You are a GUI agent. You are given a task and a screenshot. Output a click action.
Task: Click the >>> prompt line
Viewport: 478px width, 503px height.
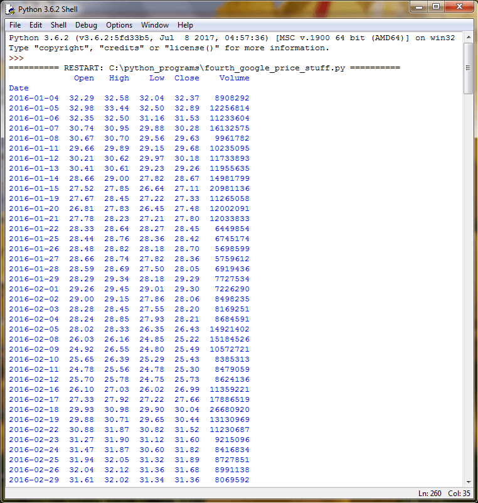(16, 58)
